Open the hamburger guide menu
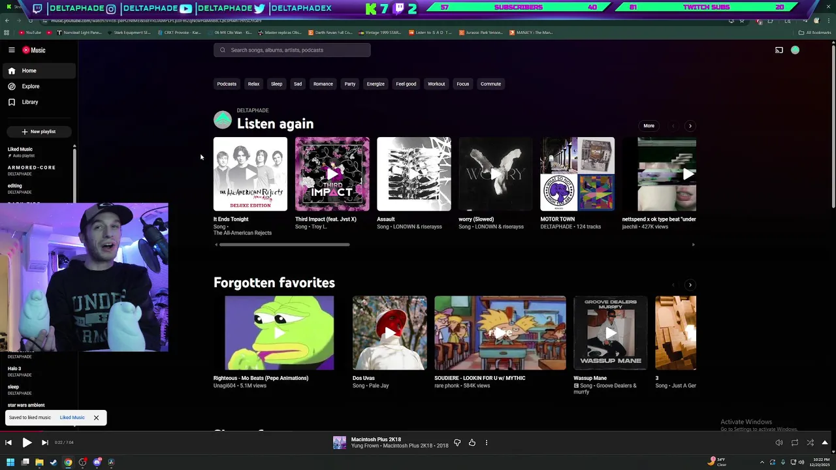The width and height of the screenshot is (836, 470). pyautogui.click(x=11, y=50)
